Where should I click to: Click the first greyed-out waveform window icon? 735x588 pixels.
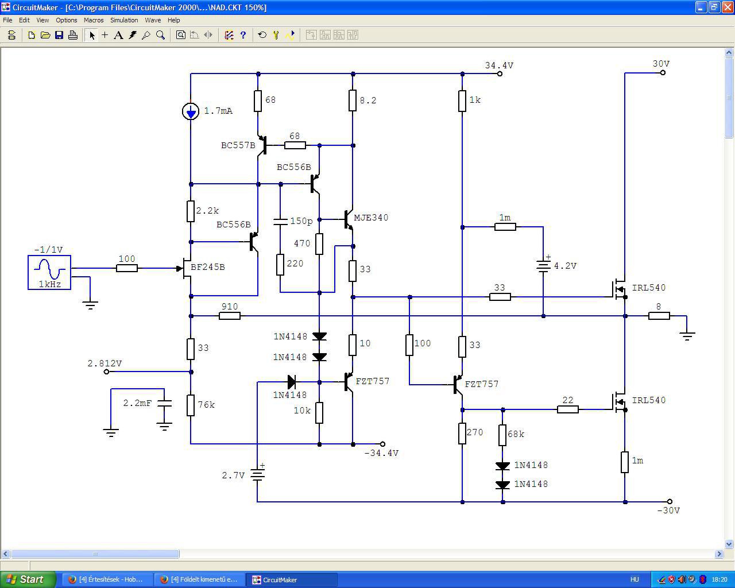[x=311, y=35]
